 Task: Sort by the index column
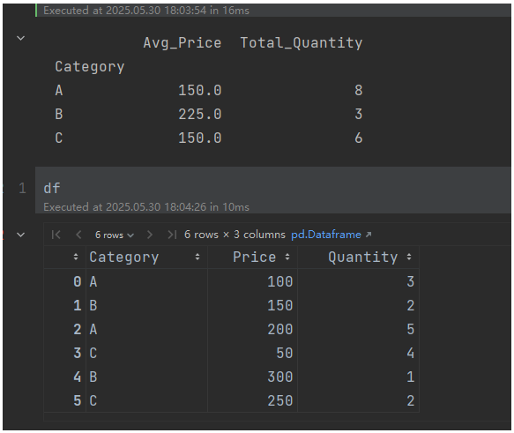(x=76, y=257)
